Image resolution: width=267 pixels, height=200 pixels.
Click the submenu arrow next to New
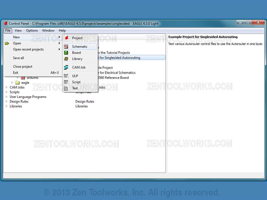coord(59,37)
